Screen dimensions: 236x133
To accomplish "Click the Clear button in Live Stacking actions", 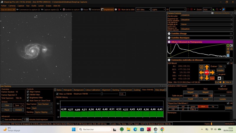I will click(7, 105).
